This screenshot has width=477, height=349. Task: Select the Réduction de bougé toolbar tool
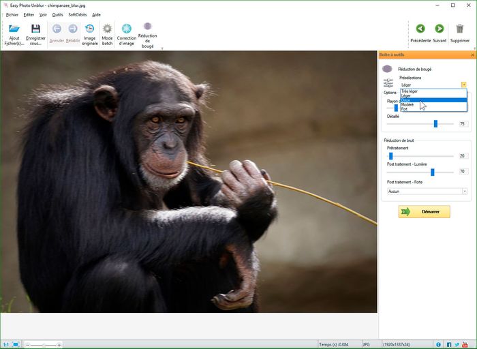(147, 27)
